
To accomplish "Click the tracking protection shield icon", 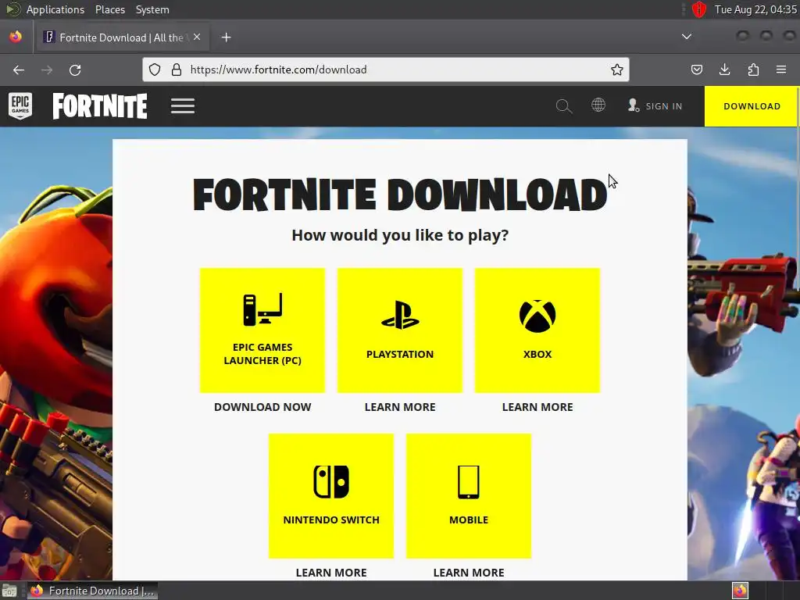I will tap(155, 70).
